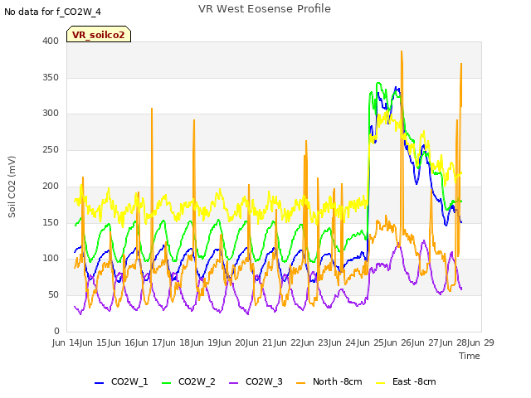
Task: Click the Soil CO2 (mV) axis label
Action: pyautogui.click(x=12, y=187)
